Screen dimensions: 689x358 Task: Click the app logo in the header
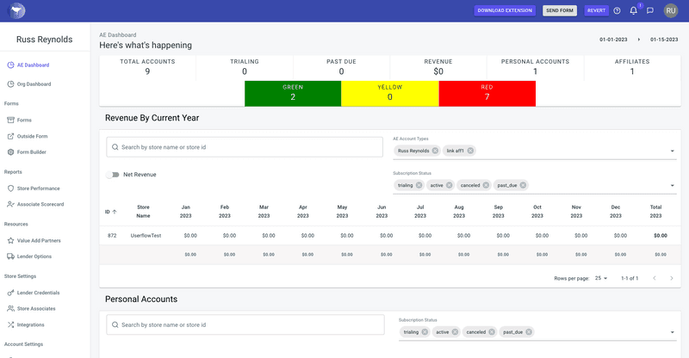coord(17,10)
